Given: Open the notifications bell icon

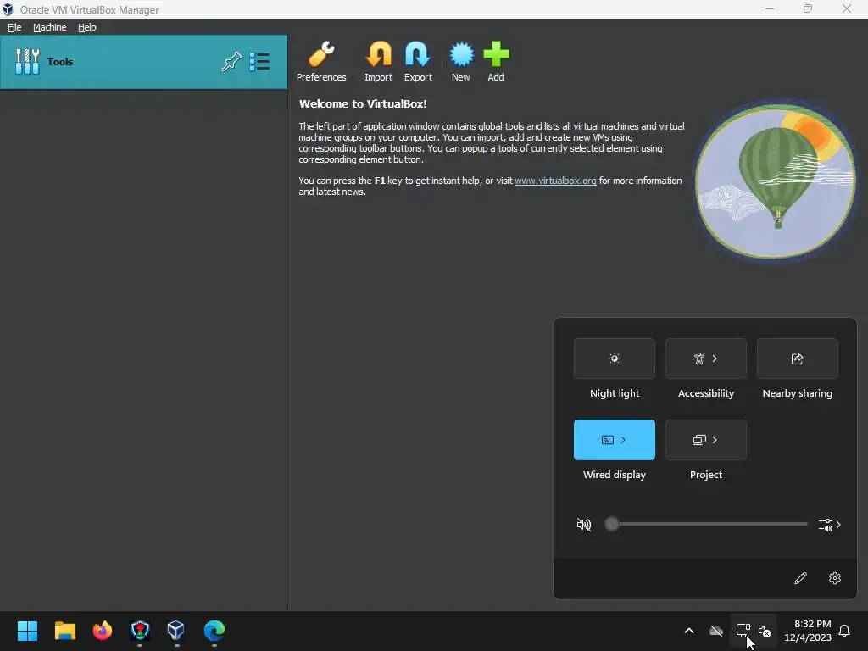Looking at the screenshot, I should [x=845, y=631].
